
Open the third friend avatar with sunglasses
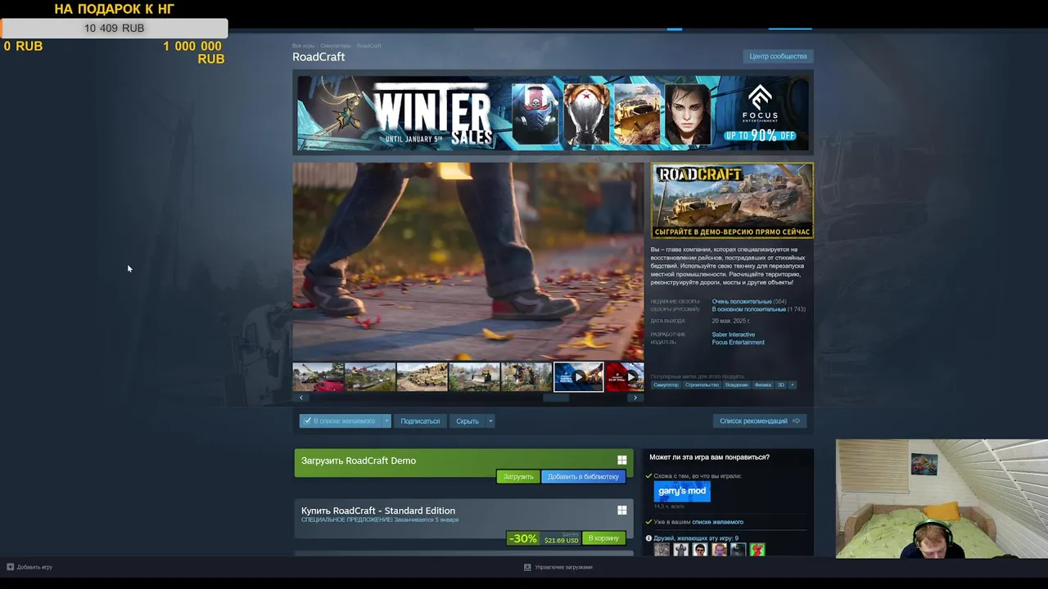pos(699,550)
